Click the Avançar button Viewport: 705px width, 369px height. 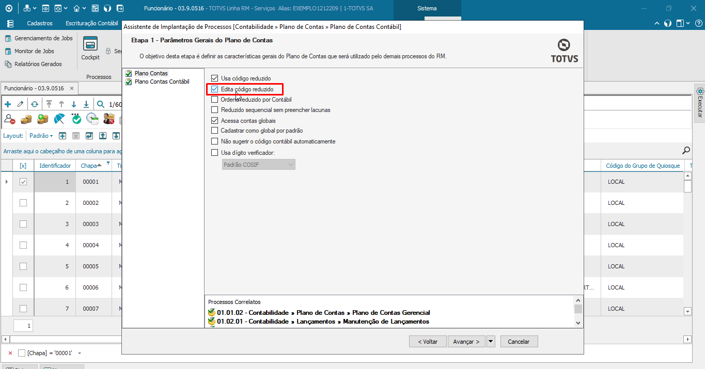[466, 342]
